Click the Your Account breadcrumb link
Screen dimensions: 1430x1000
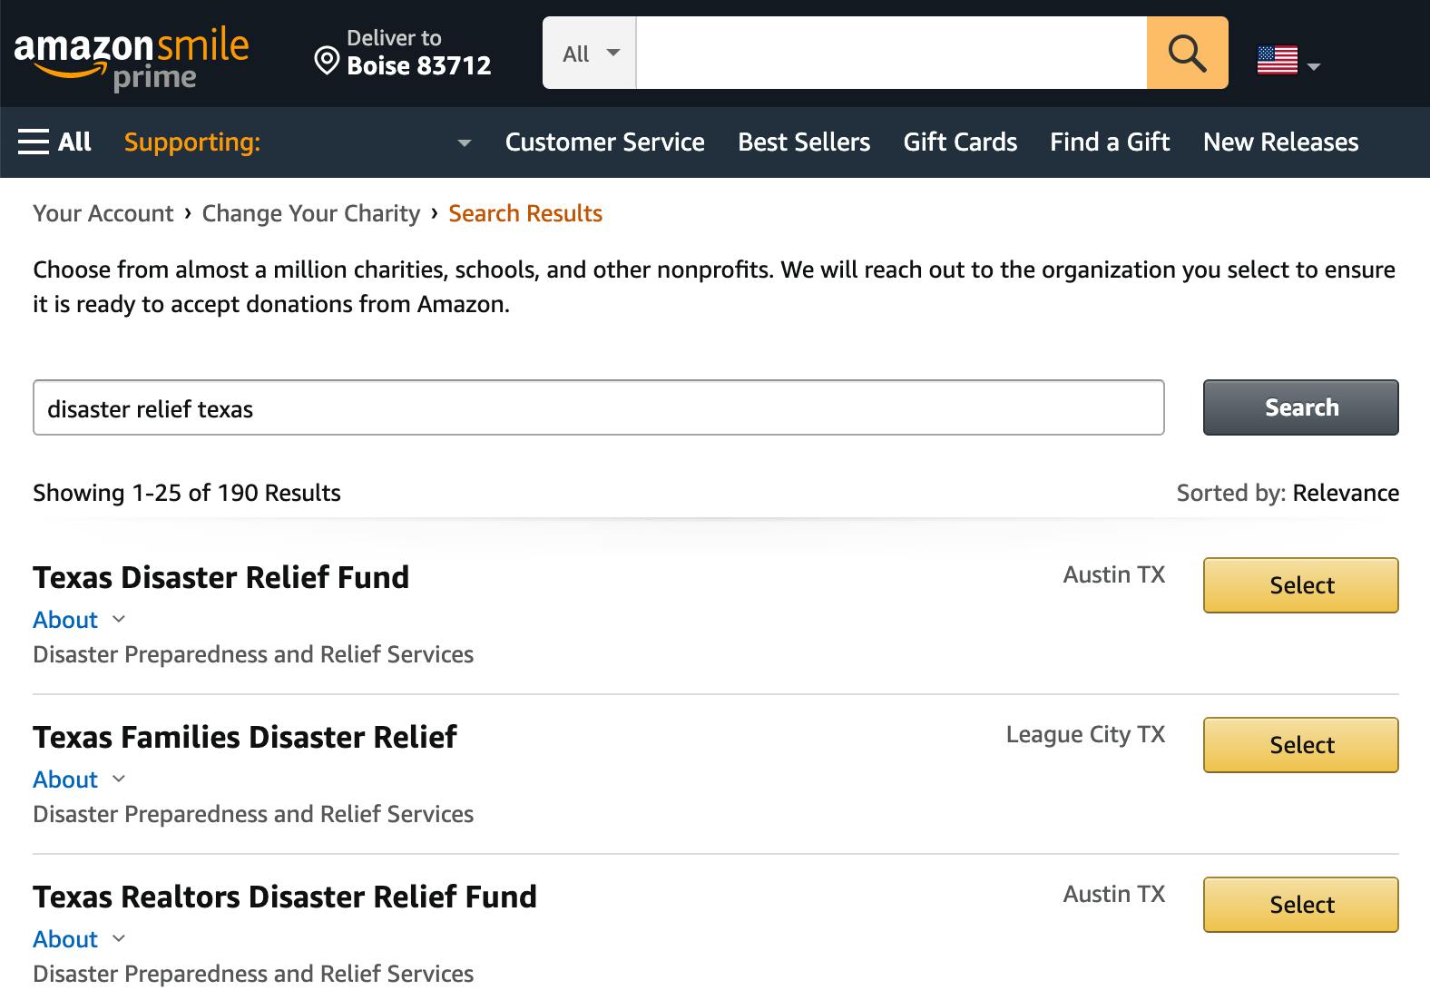click(x=103, y=213)
